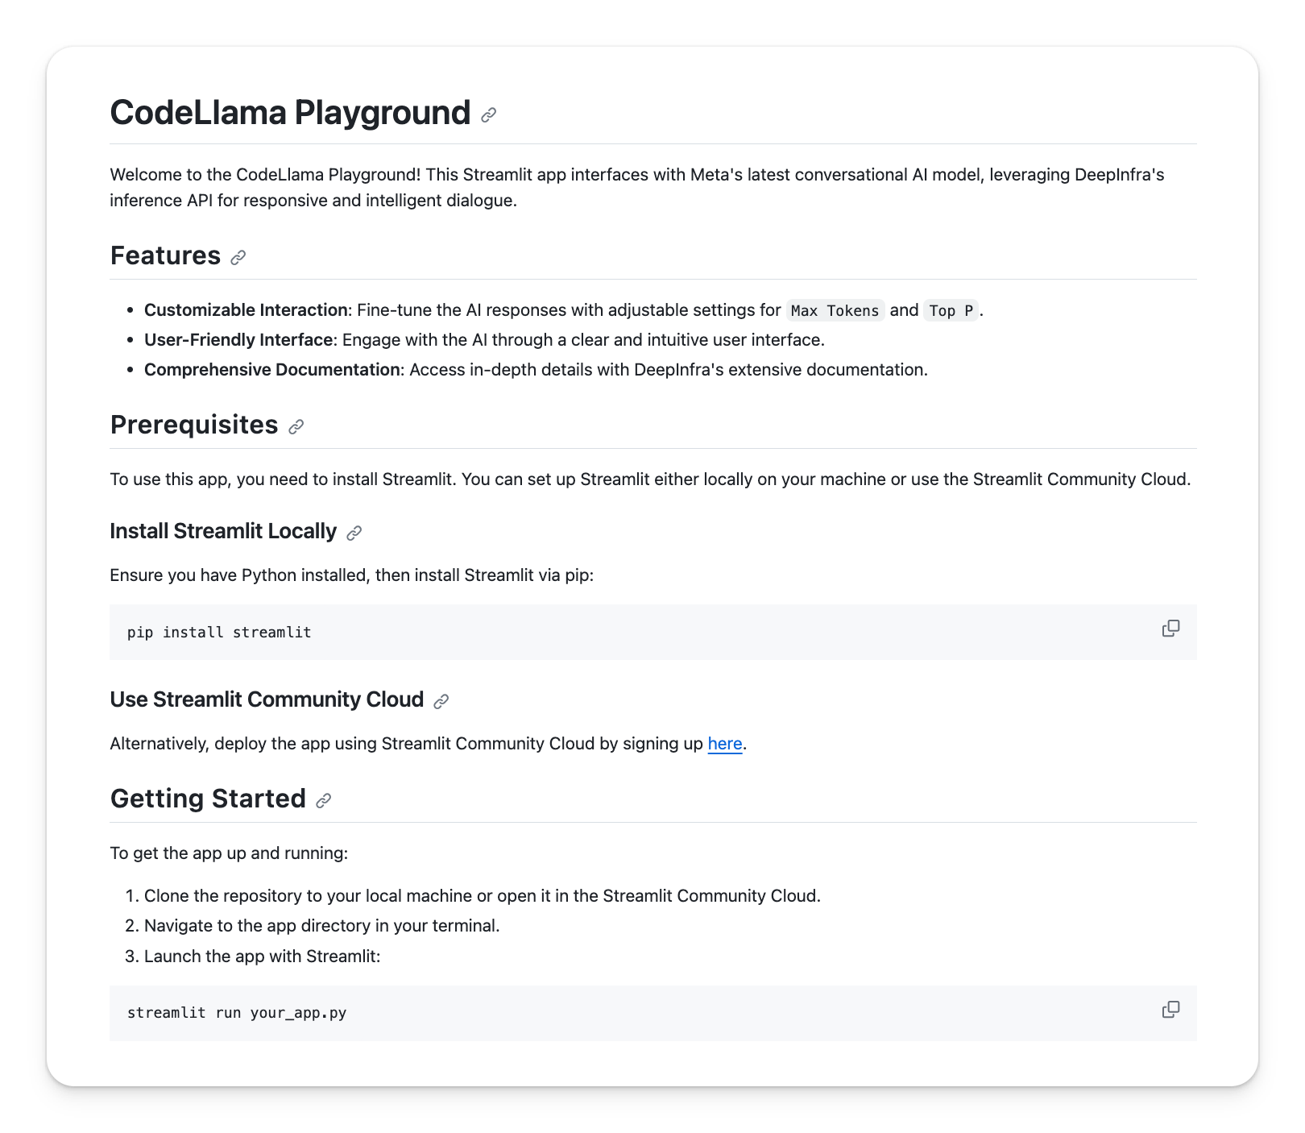
Task: Click the anchor icon next to Getting Started
Action: [x=323, y=801]
